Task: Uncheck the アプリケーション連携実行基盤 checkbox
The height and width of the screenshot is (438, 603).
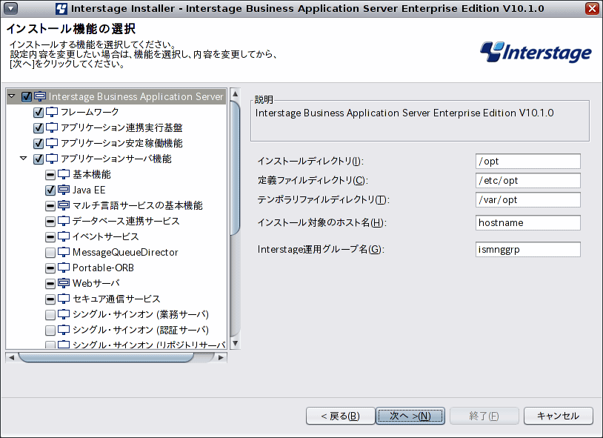Action: (39, 127)
